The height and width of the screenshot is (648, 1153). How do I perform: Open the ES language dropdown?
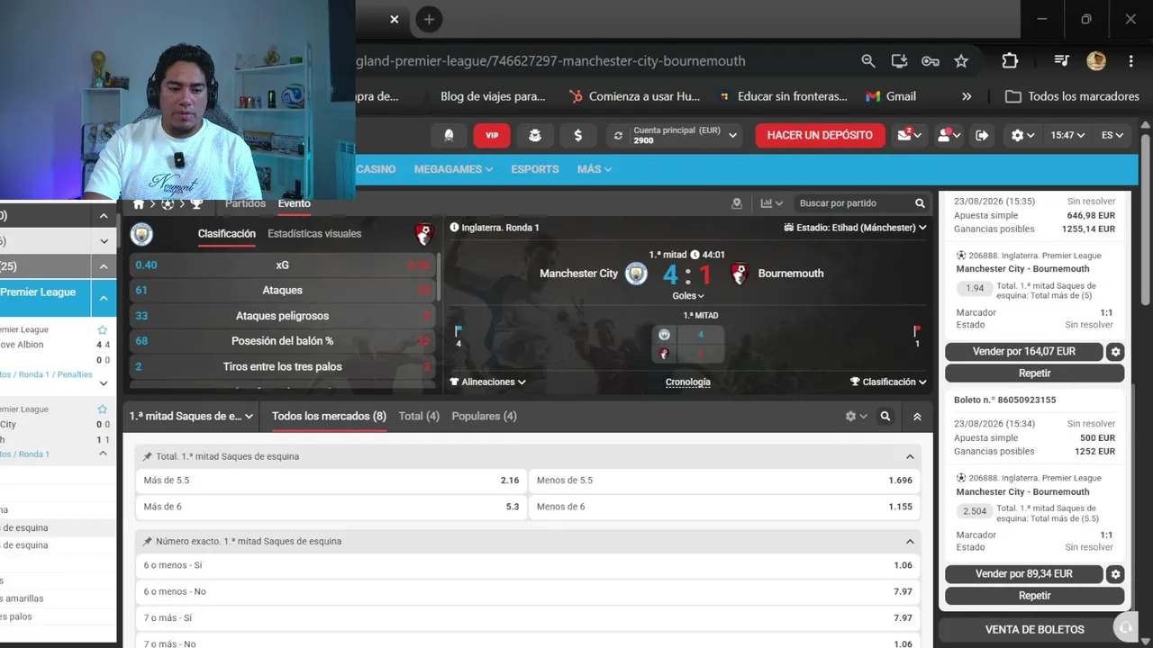click(x=1112, y=135)
